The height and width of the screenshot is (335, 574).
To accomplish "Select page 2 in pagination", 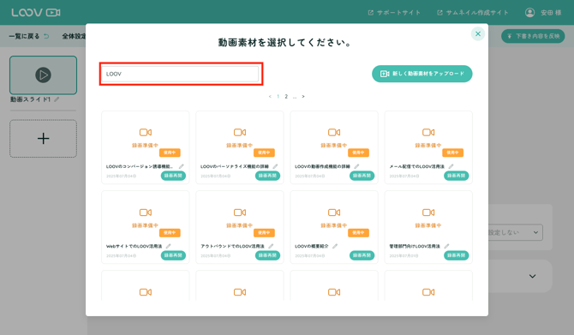I will tap(286, 96).
